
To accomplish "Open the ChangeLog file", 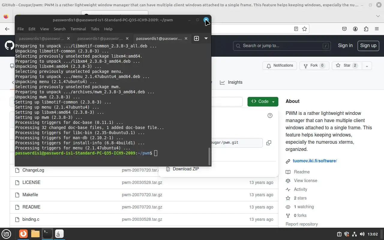I will [33, 170].
